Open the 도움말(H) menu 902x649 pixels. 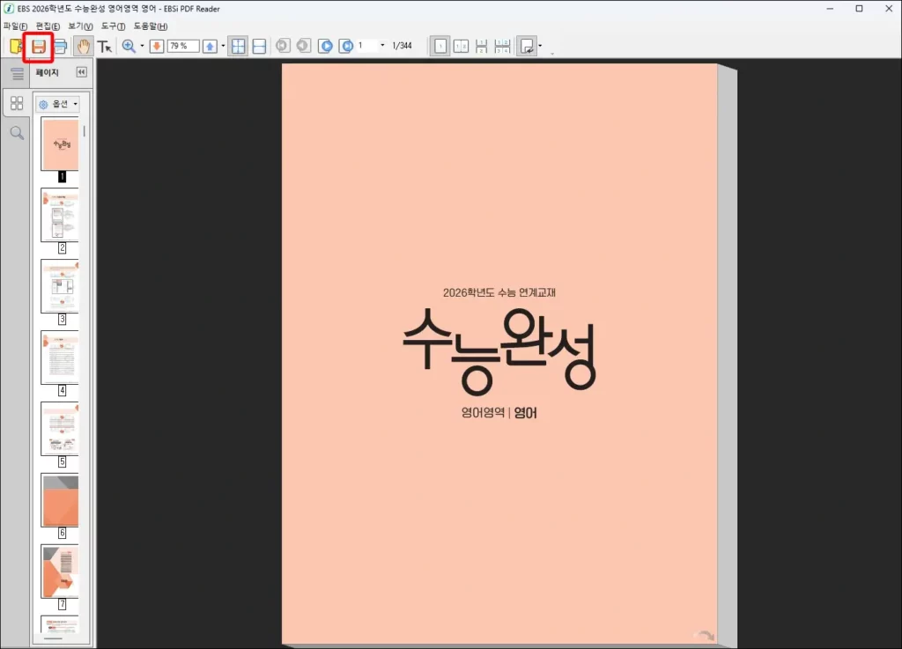[x=151, y=26]
